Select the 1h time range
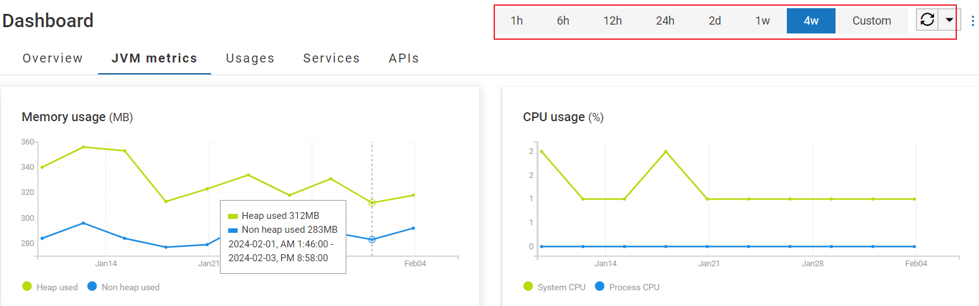Image resolution: width=979 pixels, height=306 pixels. 516,21
